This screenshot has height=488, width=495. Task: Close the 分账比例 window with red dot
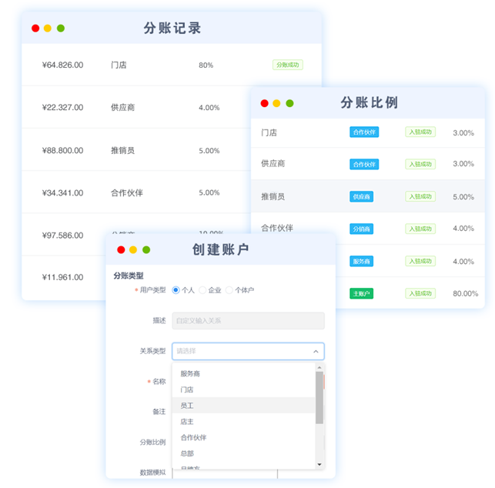coord(264,103)
